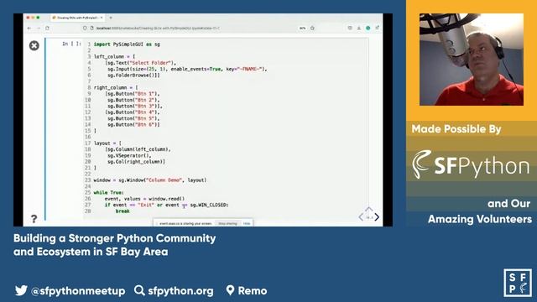Click the SFPython sponsor logo
This screenshot has height=302, width=537.
(471, 165)
